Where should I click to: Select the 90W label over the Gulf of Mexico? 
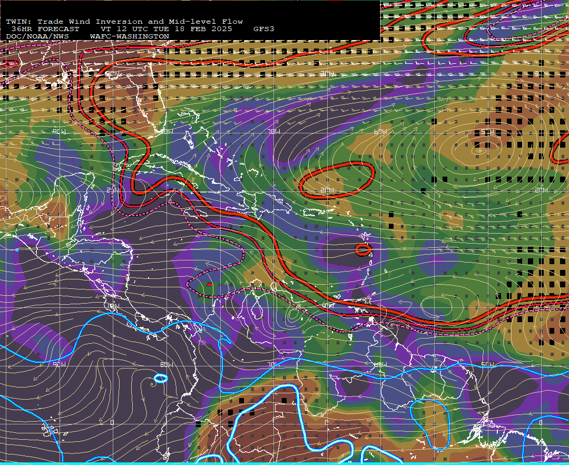pyautogui.click(x=59, y=131)
